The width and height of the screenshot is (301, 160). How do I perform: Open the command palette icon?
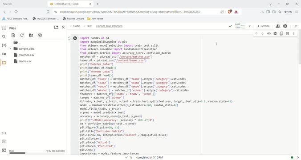(4, 142)
